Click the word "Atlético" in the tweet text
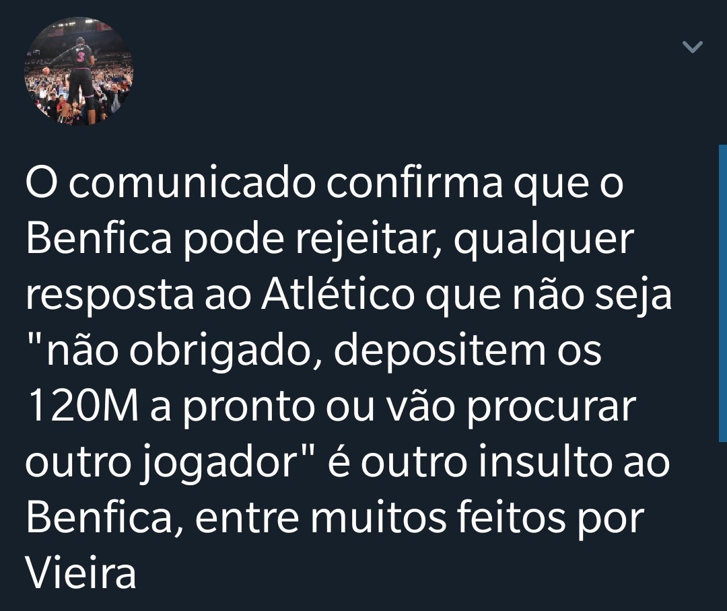 tap(337, 295)
